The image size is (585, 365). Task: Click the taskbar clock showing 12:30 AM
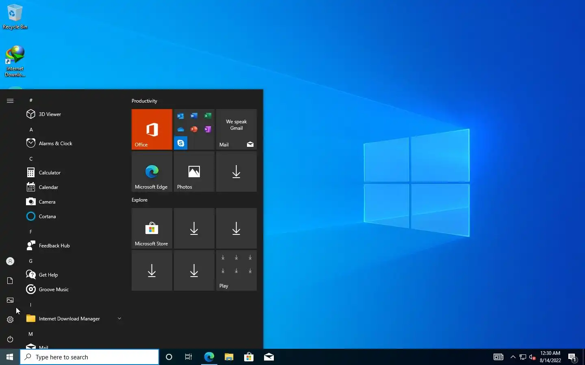(x=550, y=357)
